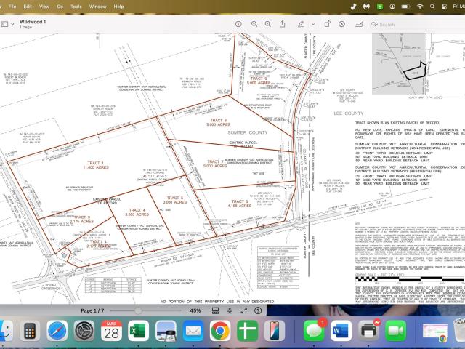Open the View menu
Screen dimensions: 465x349
pyautogui.click(x=44, y=6)
